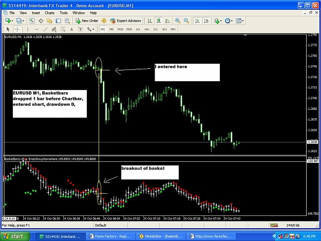Select the M30 timeframe
Screen dimensions: 321x241
129,29
